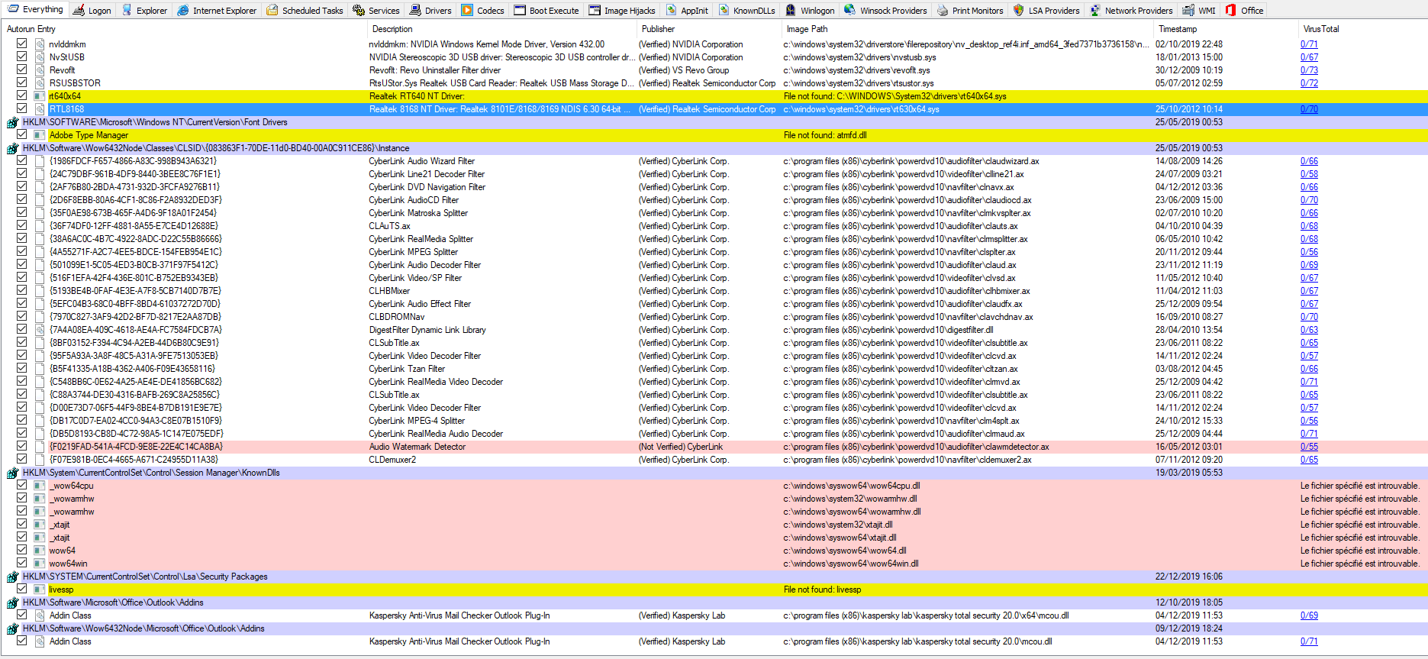Sort by the Publisher column header
The height and width of the screenshot is (659, 1428).
coord(709,29)
